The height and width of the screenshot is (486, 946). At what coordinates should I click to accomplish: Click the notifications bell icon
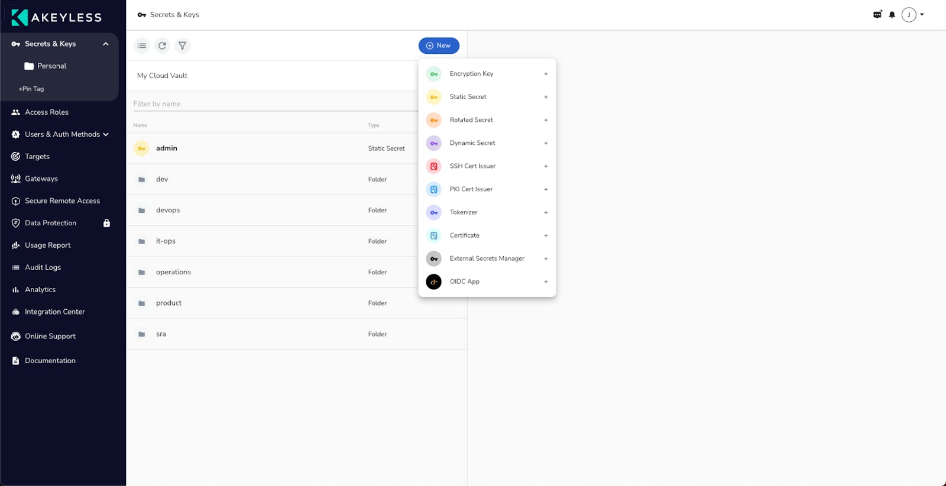point(892,15)
